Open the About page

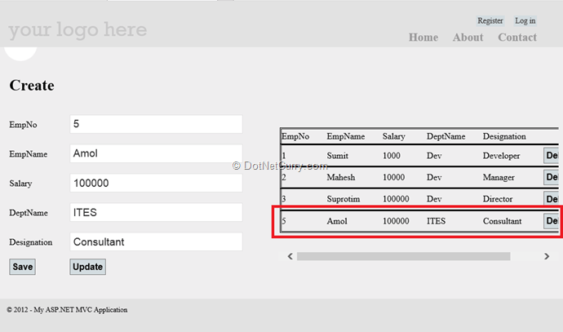tap(468, 38)
